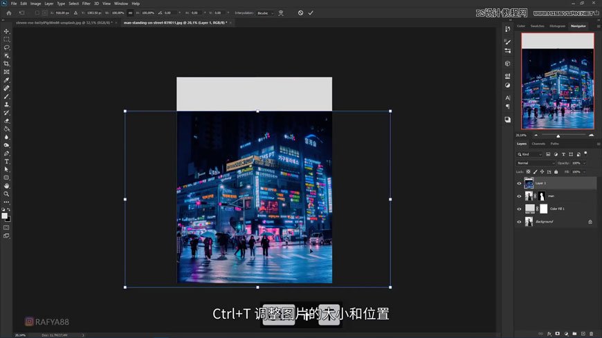Toggle filter for type layers

click(563, 154)
